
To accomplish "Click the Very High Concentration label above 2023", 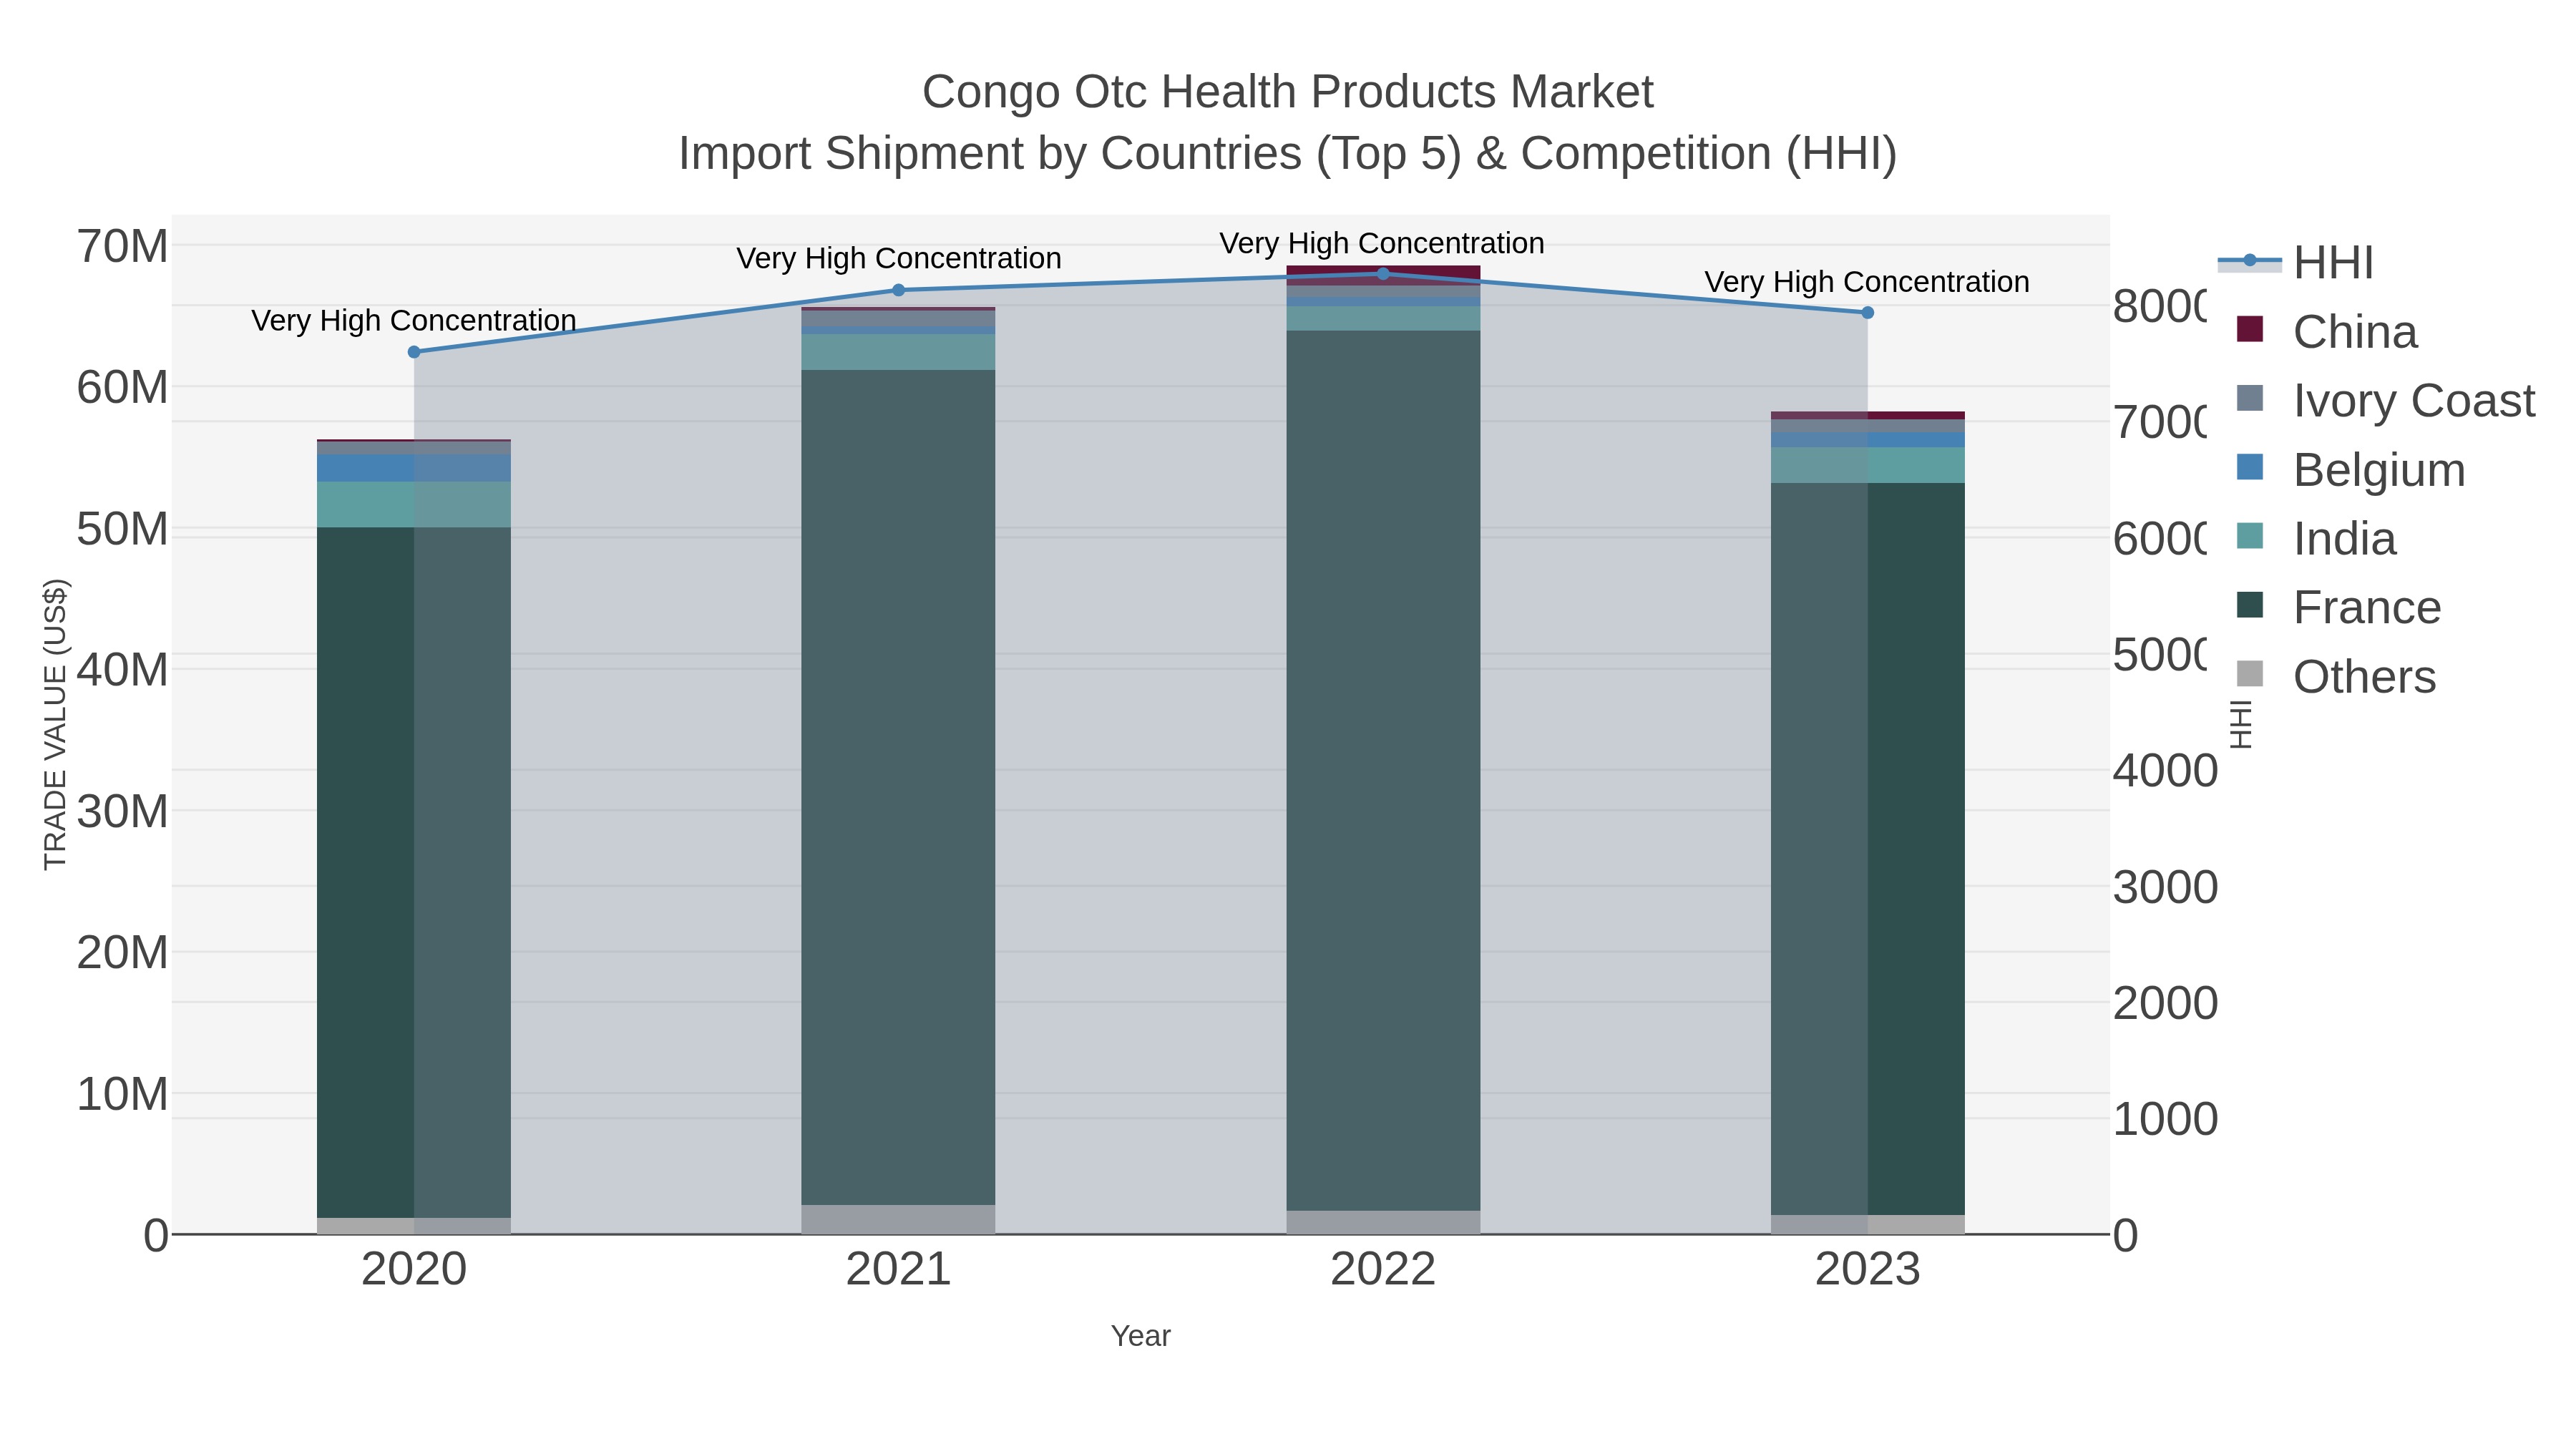I will 1867,282.
